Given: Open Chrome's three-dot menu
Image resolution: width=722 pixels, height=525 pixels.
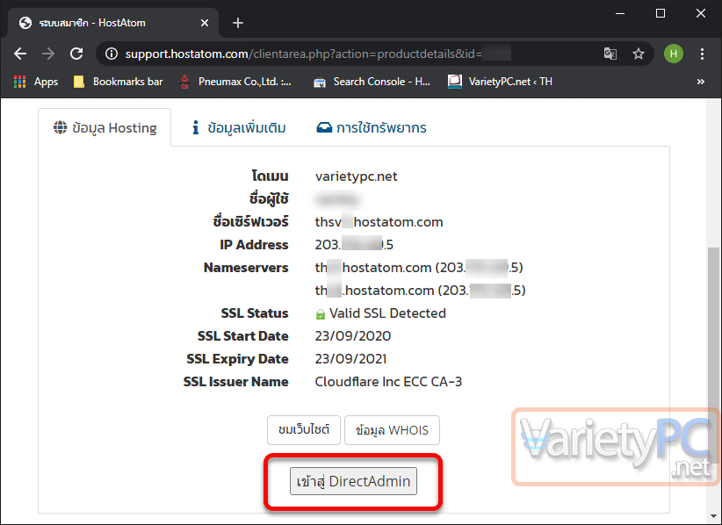Looking at the screenshot, I should pos(702,54).
